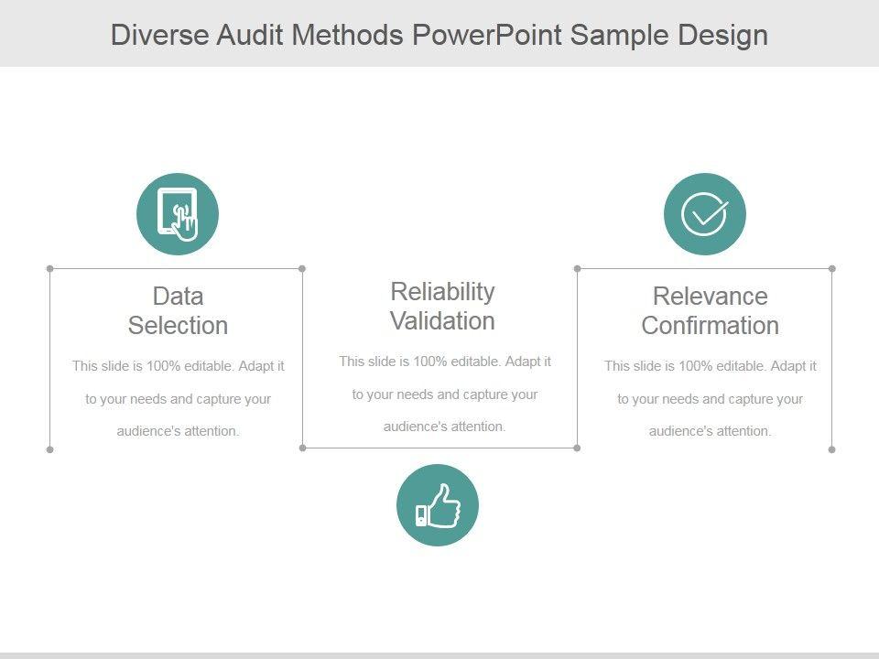Click the tablet touch icon above Data Selection

(x=178, y=214)
